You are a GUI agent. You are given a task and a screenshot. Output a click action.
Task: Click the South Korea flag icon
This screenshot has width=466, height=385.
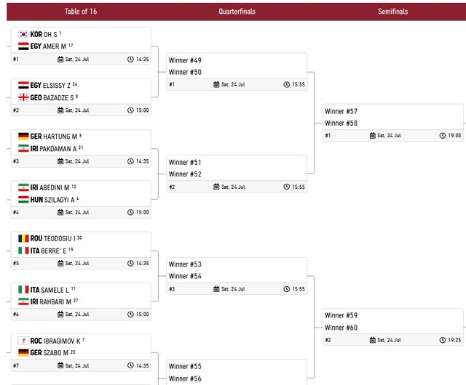coord(23,34)
